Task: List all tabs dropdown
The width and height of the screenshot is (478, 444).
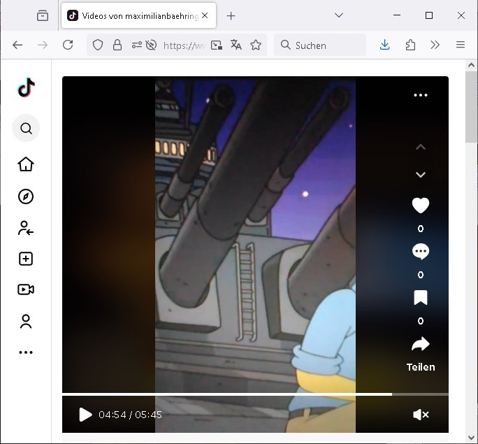Action: [339, 15]
